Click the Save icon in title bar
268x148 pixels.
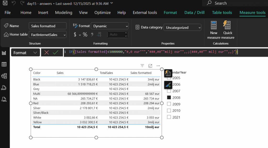click(5, 3)
